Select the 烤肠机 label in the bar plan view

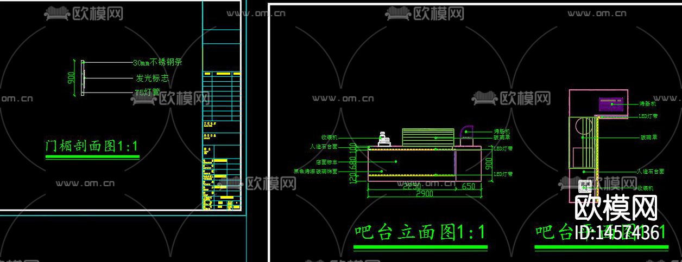click(x=647, y=103)
